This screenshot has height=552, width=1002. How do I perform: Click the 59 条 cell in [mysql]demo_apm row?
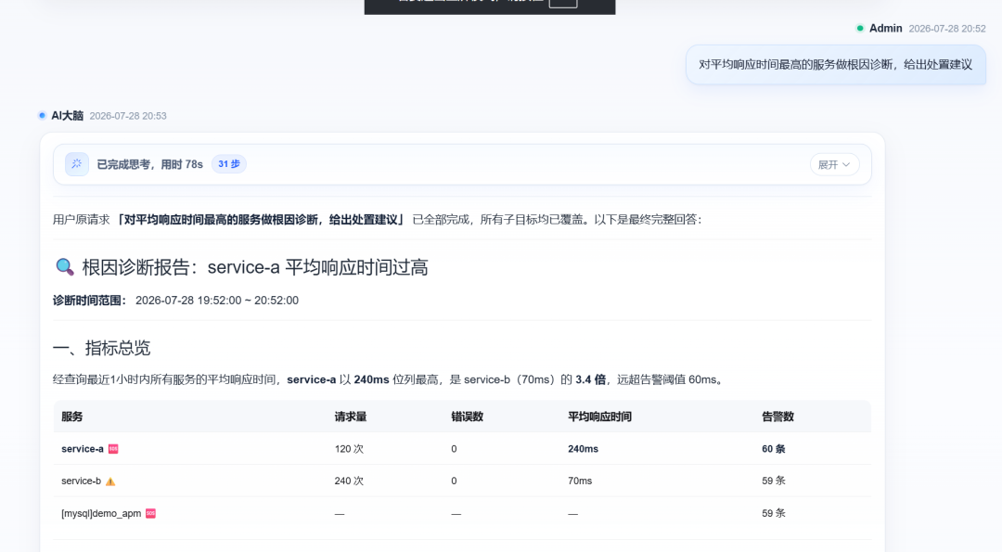click(x=773, y=513)
